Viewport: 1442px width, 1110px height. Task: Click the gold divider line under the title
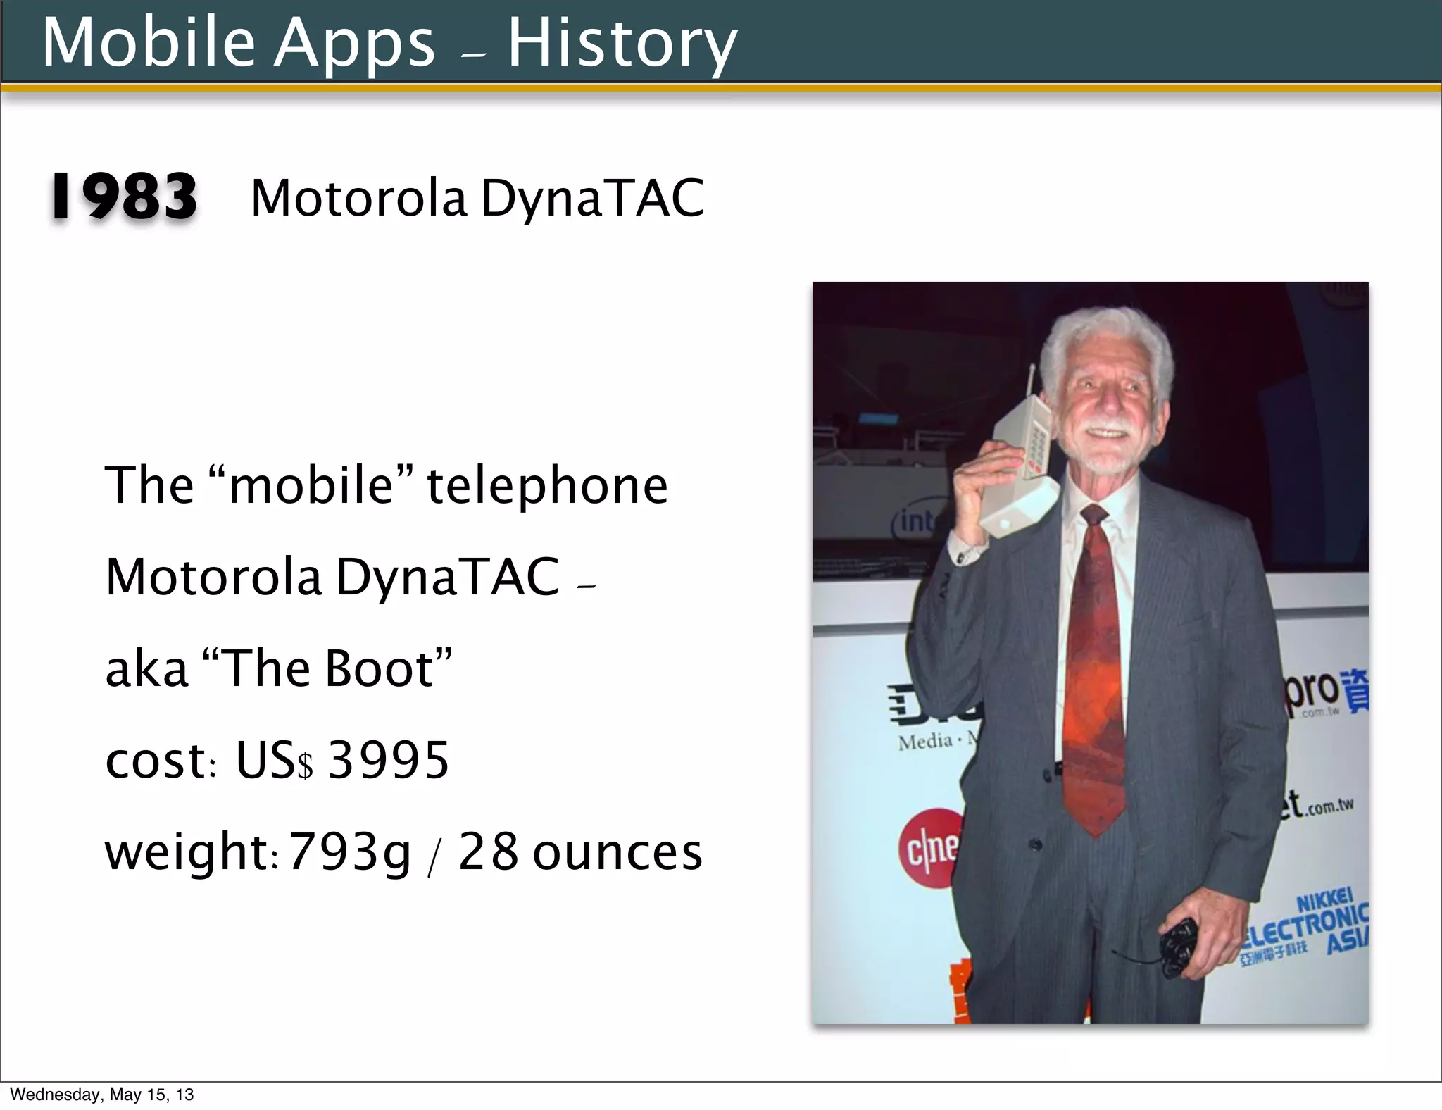(721, 87)
